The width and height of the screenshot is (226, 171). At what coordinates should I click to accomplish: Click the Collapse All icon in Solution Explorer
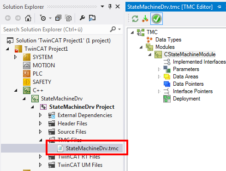coord(58,18)
